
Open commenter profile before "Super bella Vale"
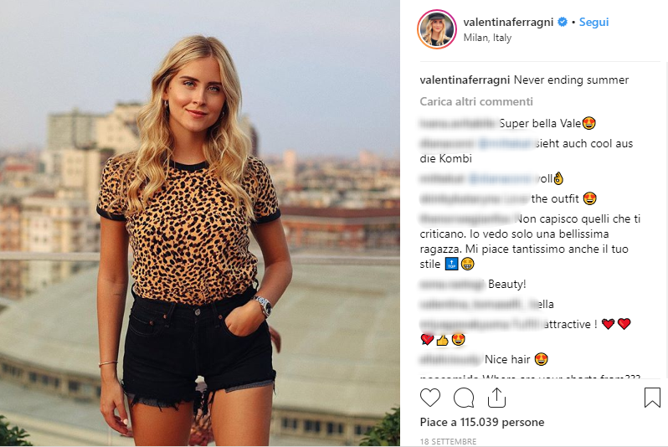coord(459,123)
